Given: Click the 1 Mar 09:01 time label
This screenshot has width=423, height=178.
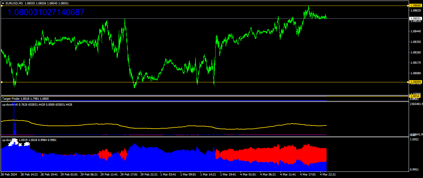Looking at the screenshot, I should coord(188,175).
